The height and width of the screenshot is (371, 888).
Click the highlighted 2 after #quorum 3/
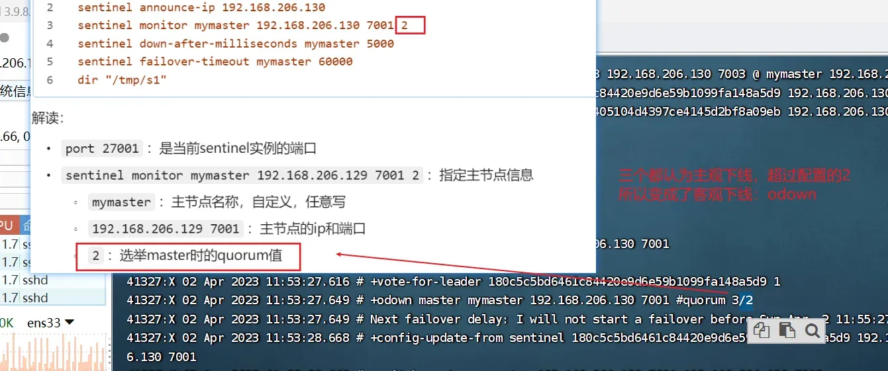tap(747, 300)
